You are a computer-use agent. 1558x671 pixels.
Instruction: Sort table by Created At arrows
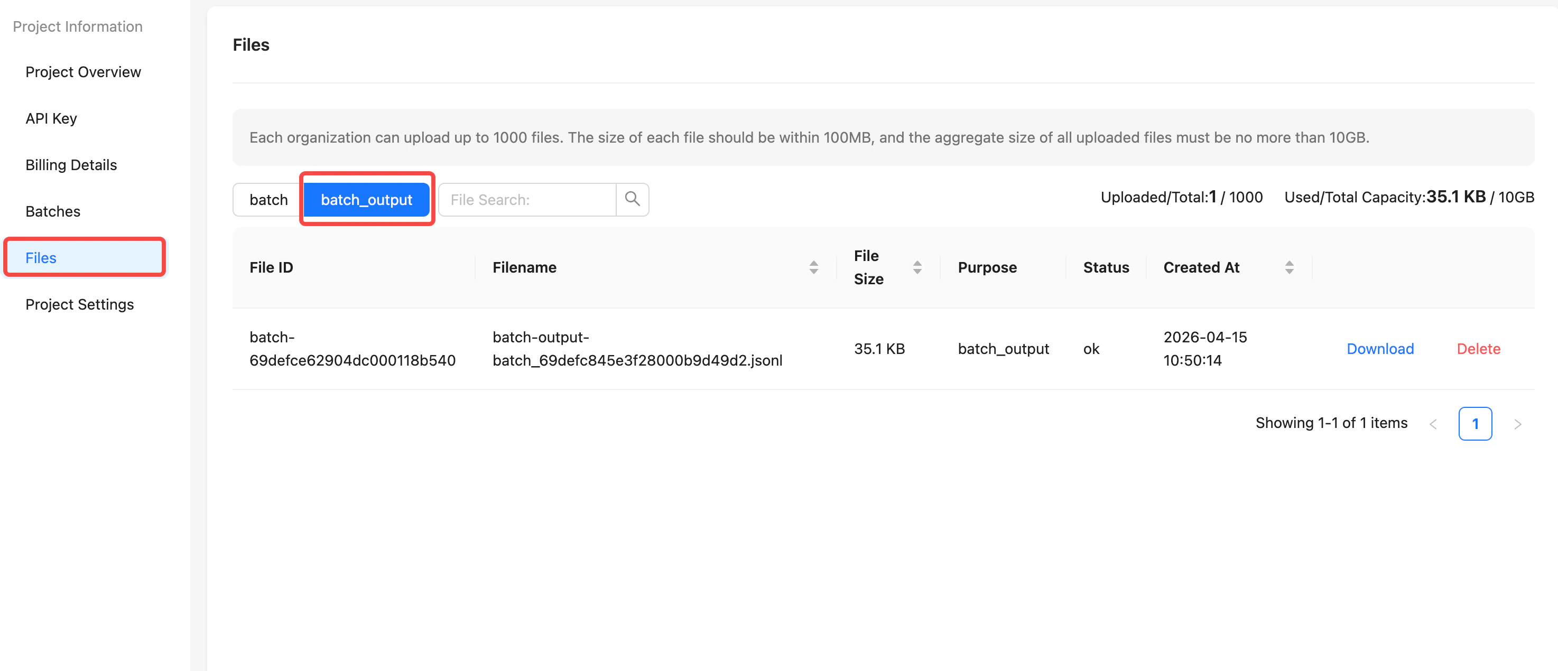coord(1289,267)
